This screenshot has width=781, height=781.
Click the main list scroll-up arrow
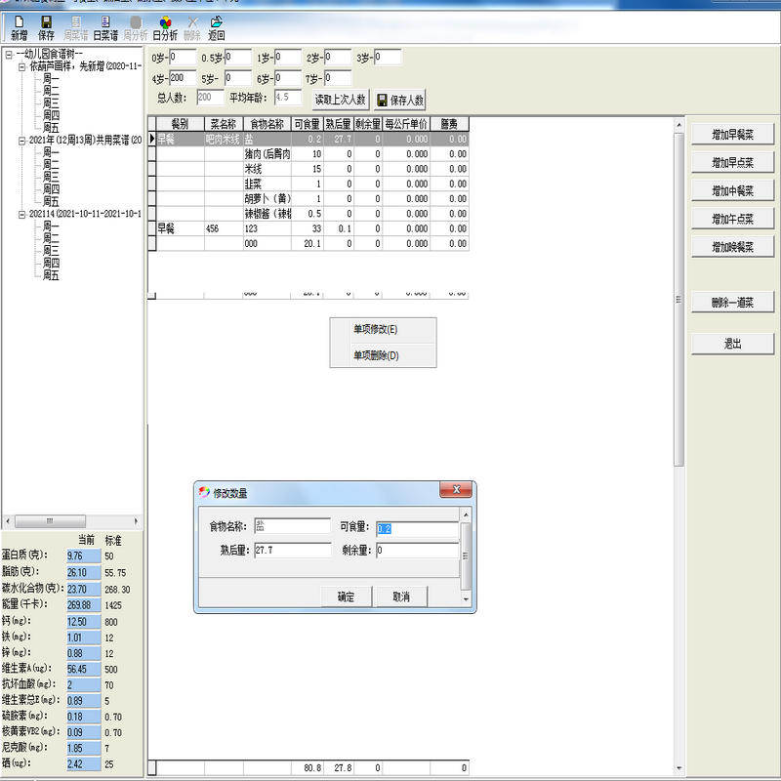pyautogui.click(x=678, y=125)
